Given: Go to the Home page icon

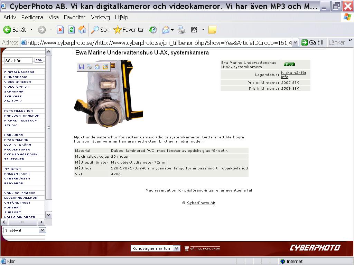Looking at the screenshot, I should pyautogui.click(x=82, y=30).
